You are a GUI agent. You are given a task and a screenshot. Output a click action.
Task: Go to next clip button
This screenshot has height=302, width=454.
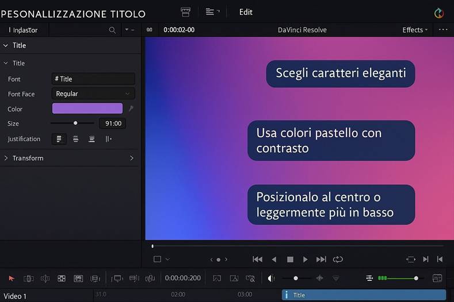(425, 260)
